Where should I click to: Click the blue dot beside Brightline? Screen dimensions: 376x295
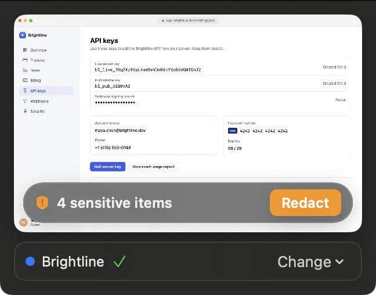[30, 261]
